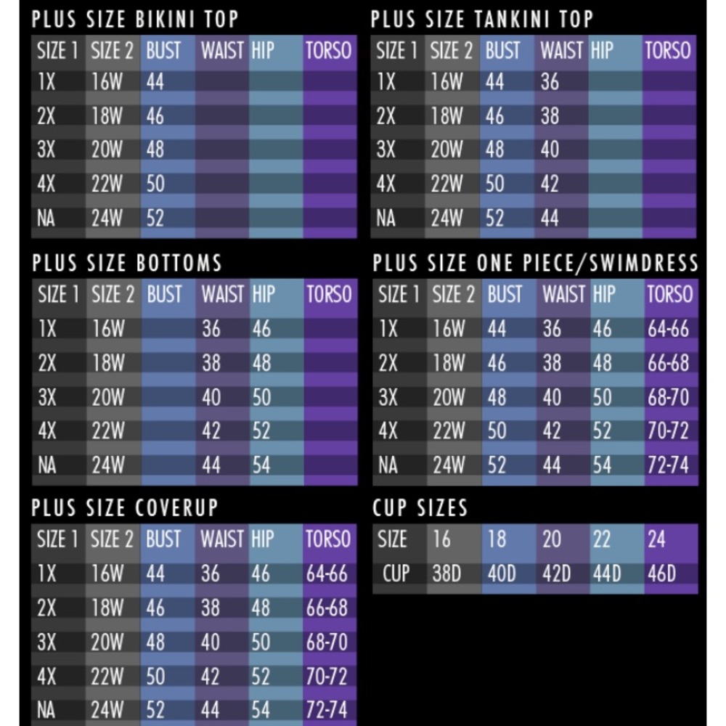Click the 38D cup size cell
The image size is (726, 726).
click(447, 574)
